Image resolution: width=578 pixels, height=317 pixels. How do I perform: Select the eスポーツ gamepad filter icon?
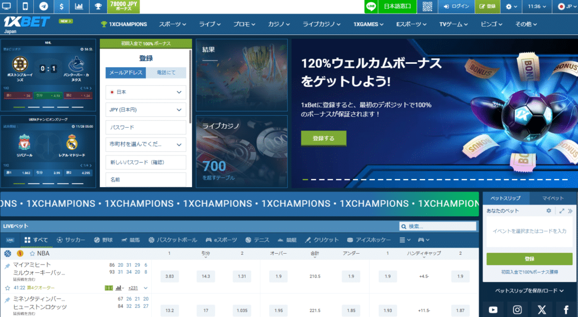tap(209, 240)
